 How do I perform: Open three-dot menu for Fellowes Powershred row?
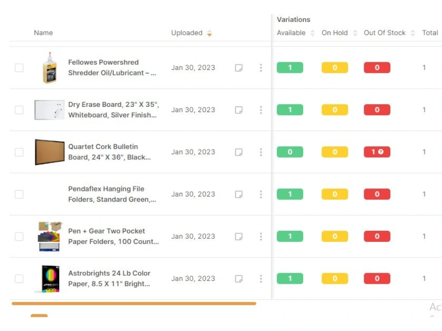pyautogui.click(x=261, y=68)
